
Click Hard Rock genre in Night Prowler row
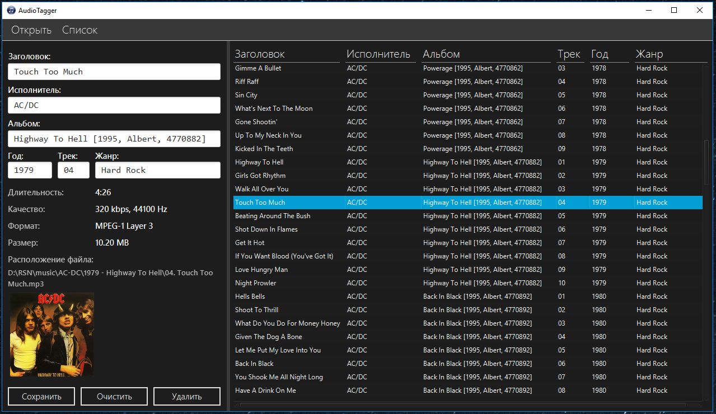[x=652, y=283]
